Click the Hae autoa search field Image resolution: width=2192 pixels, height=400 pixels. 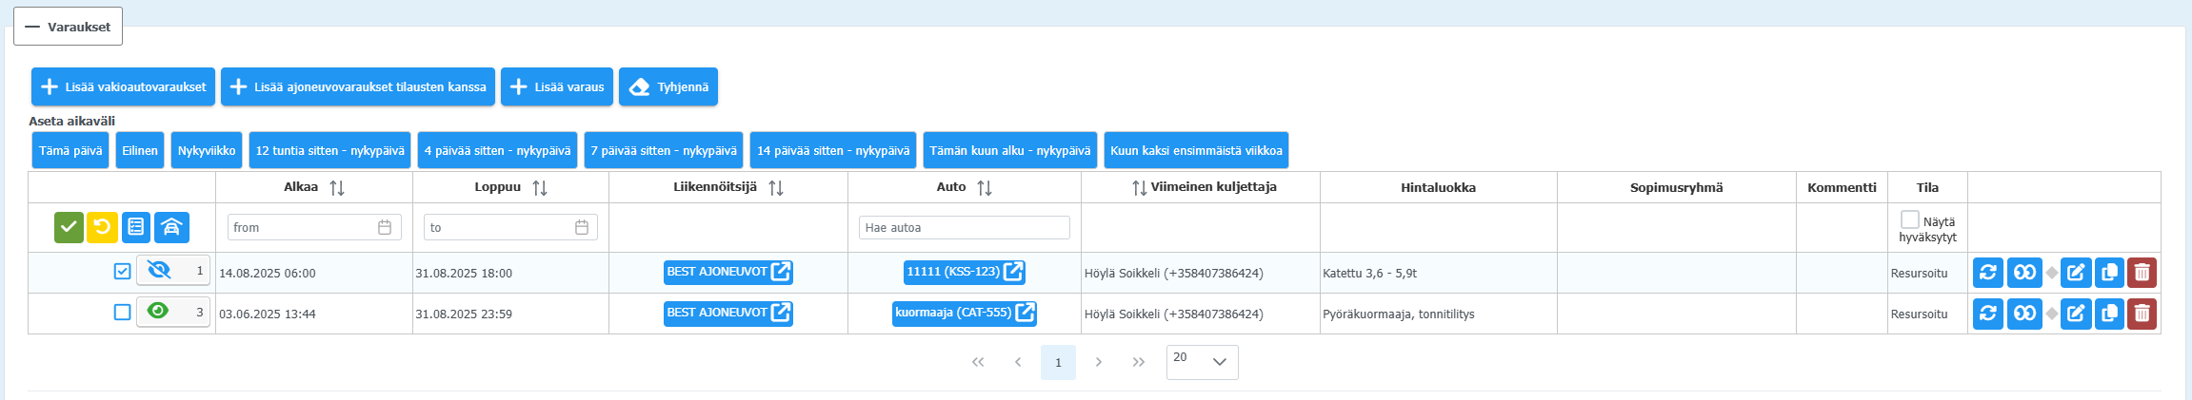pos(964,228)
